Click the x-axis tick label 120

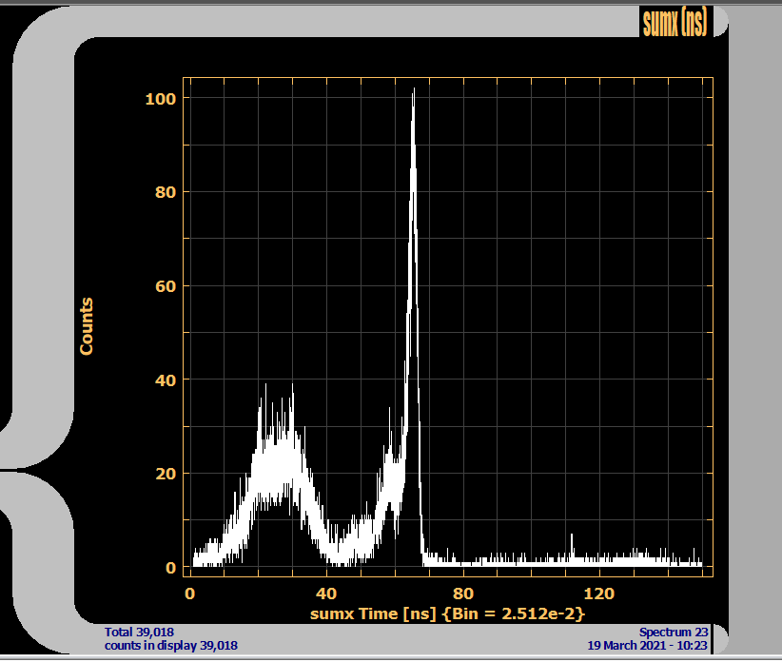(x=598, y=594)
